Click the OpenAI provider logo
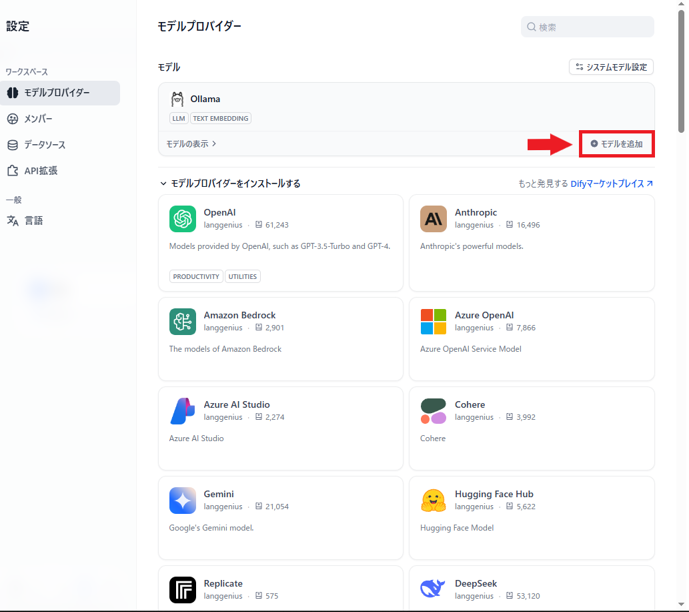Viewport: 689px width, 612px height. click(182, 218)
